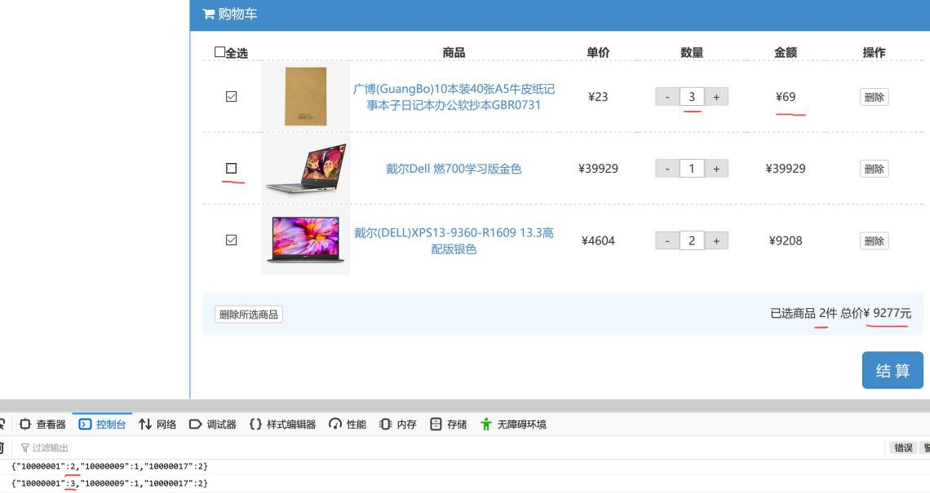The height and width of the screenshot is (493, 930).
Task: Open the 查看器 inspector tab
Action: pyautogui.click(x=42, y=425)
